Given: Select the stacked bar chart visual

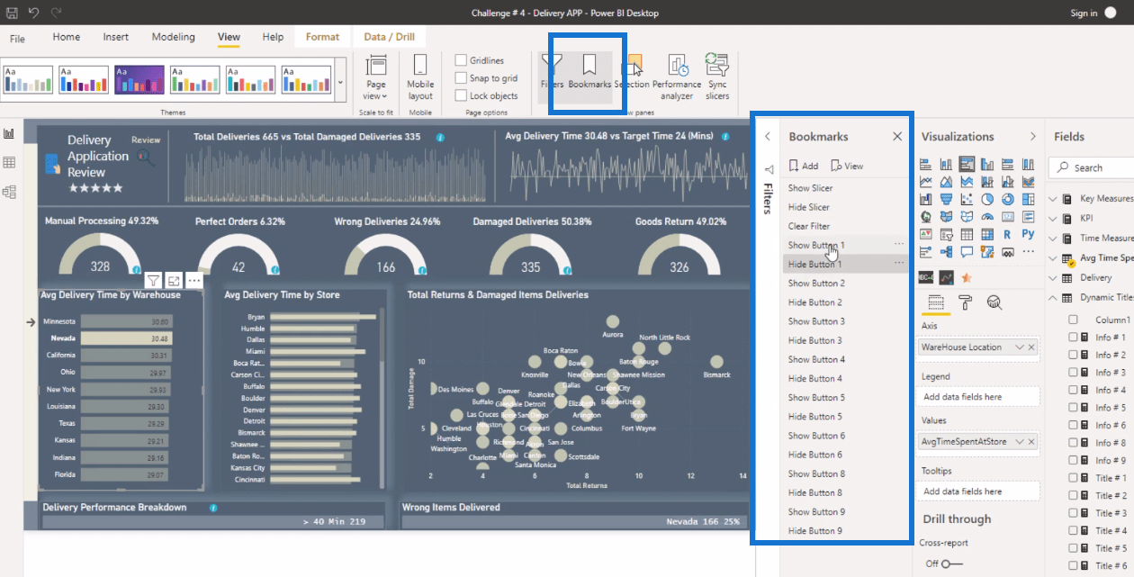Looking at the screenshot, I should [925, 164].
